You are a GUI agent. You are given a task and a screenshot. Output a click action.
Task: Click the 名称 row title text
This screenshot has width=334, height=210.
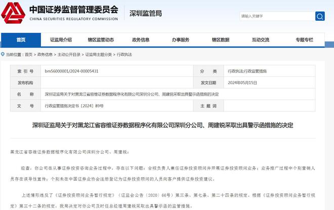pos(132,94)
